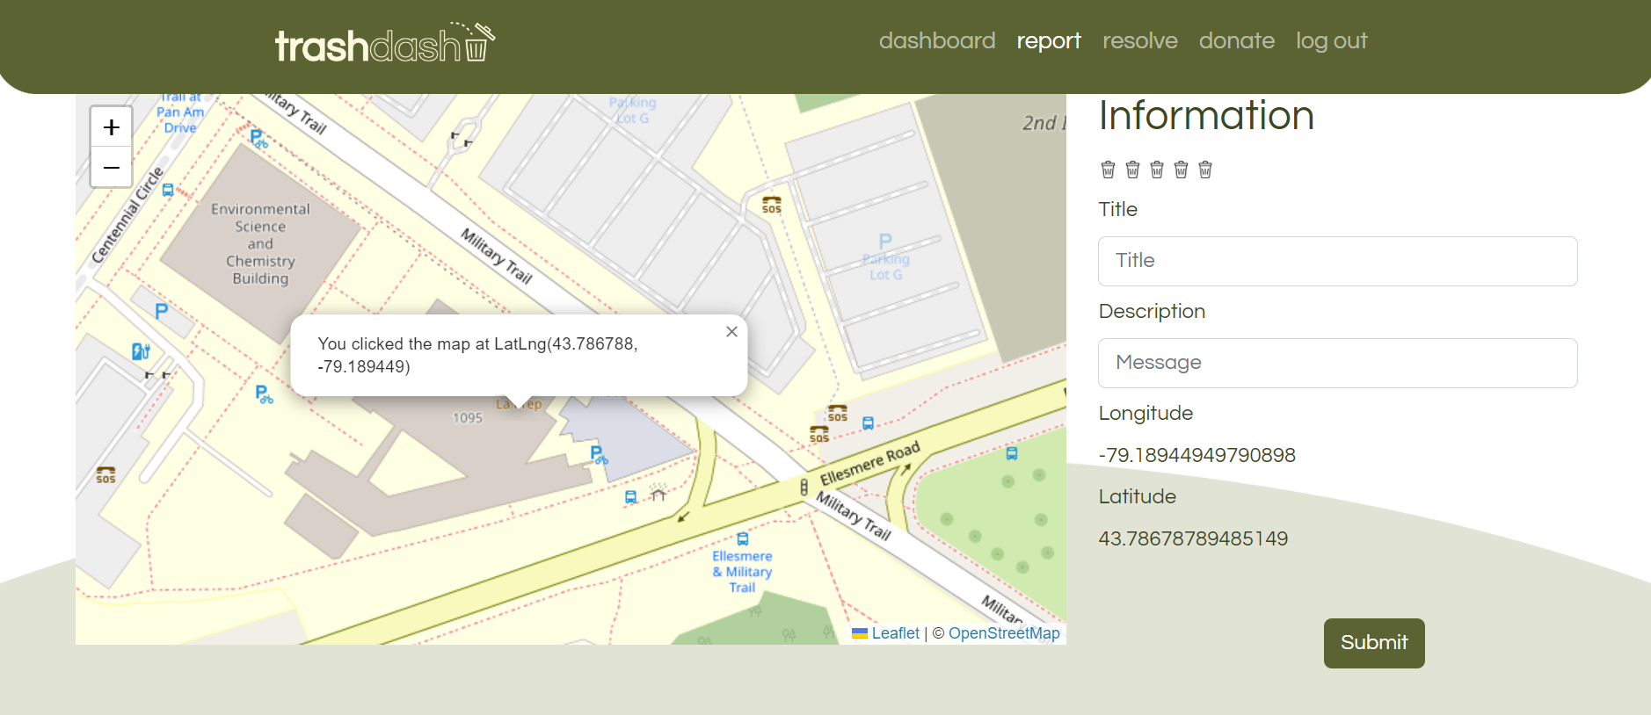Click the SOS icon near the map's left edge
This screenshot has width=1651, height=715.
pyautogui.click(x=105, y=475)
